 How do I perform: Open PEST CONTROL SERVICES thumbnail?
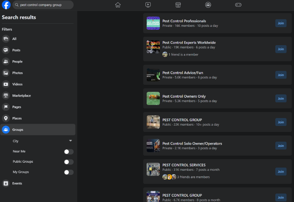[x=153, y=169]
